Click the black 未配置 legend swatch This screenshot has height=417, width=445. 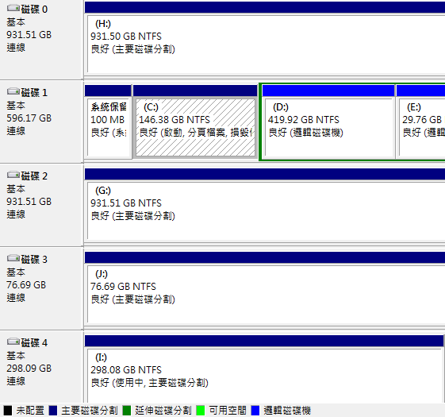(x=8, y=411)
